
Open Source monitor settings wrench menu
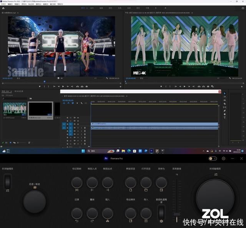coord(107,78)
